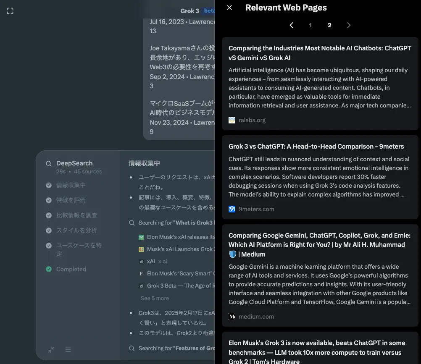
Task: Click TechCrunch favicon beside xAI releases
Action: click(x=141, y=237)
